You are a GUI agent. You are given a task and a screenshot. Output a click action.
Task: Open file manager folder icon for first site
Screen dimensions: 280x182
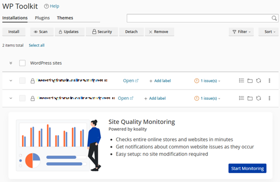pyautogui.click(x=250, y=81)
